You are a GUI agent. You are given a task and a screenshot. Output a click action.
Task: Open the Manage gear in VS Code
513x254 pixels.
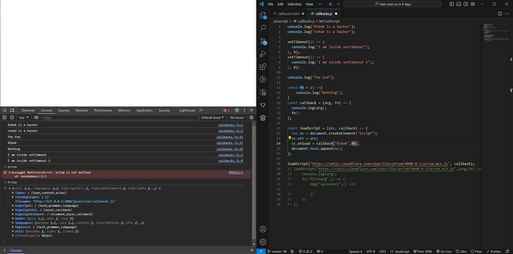263,242
